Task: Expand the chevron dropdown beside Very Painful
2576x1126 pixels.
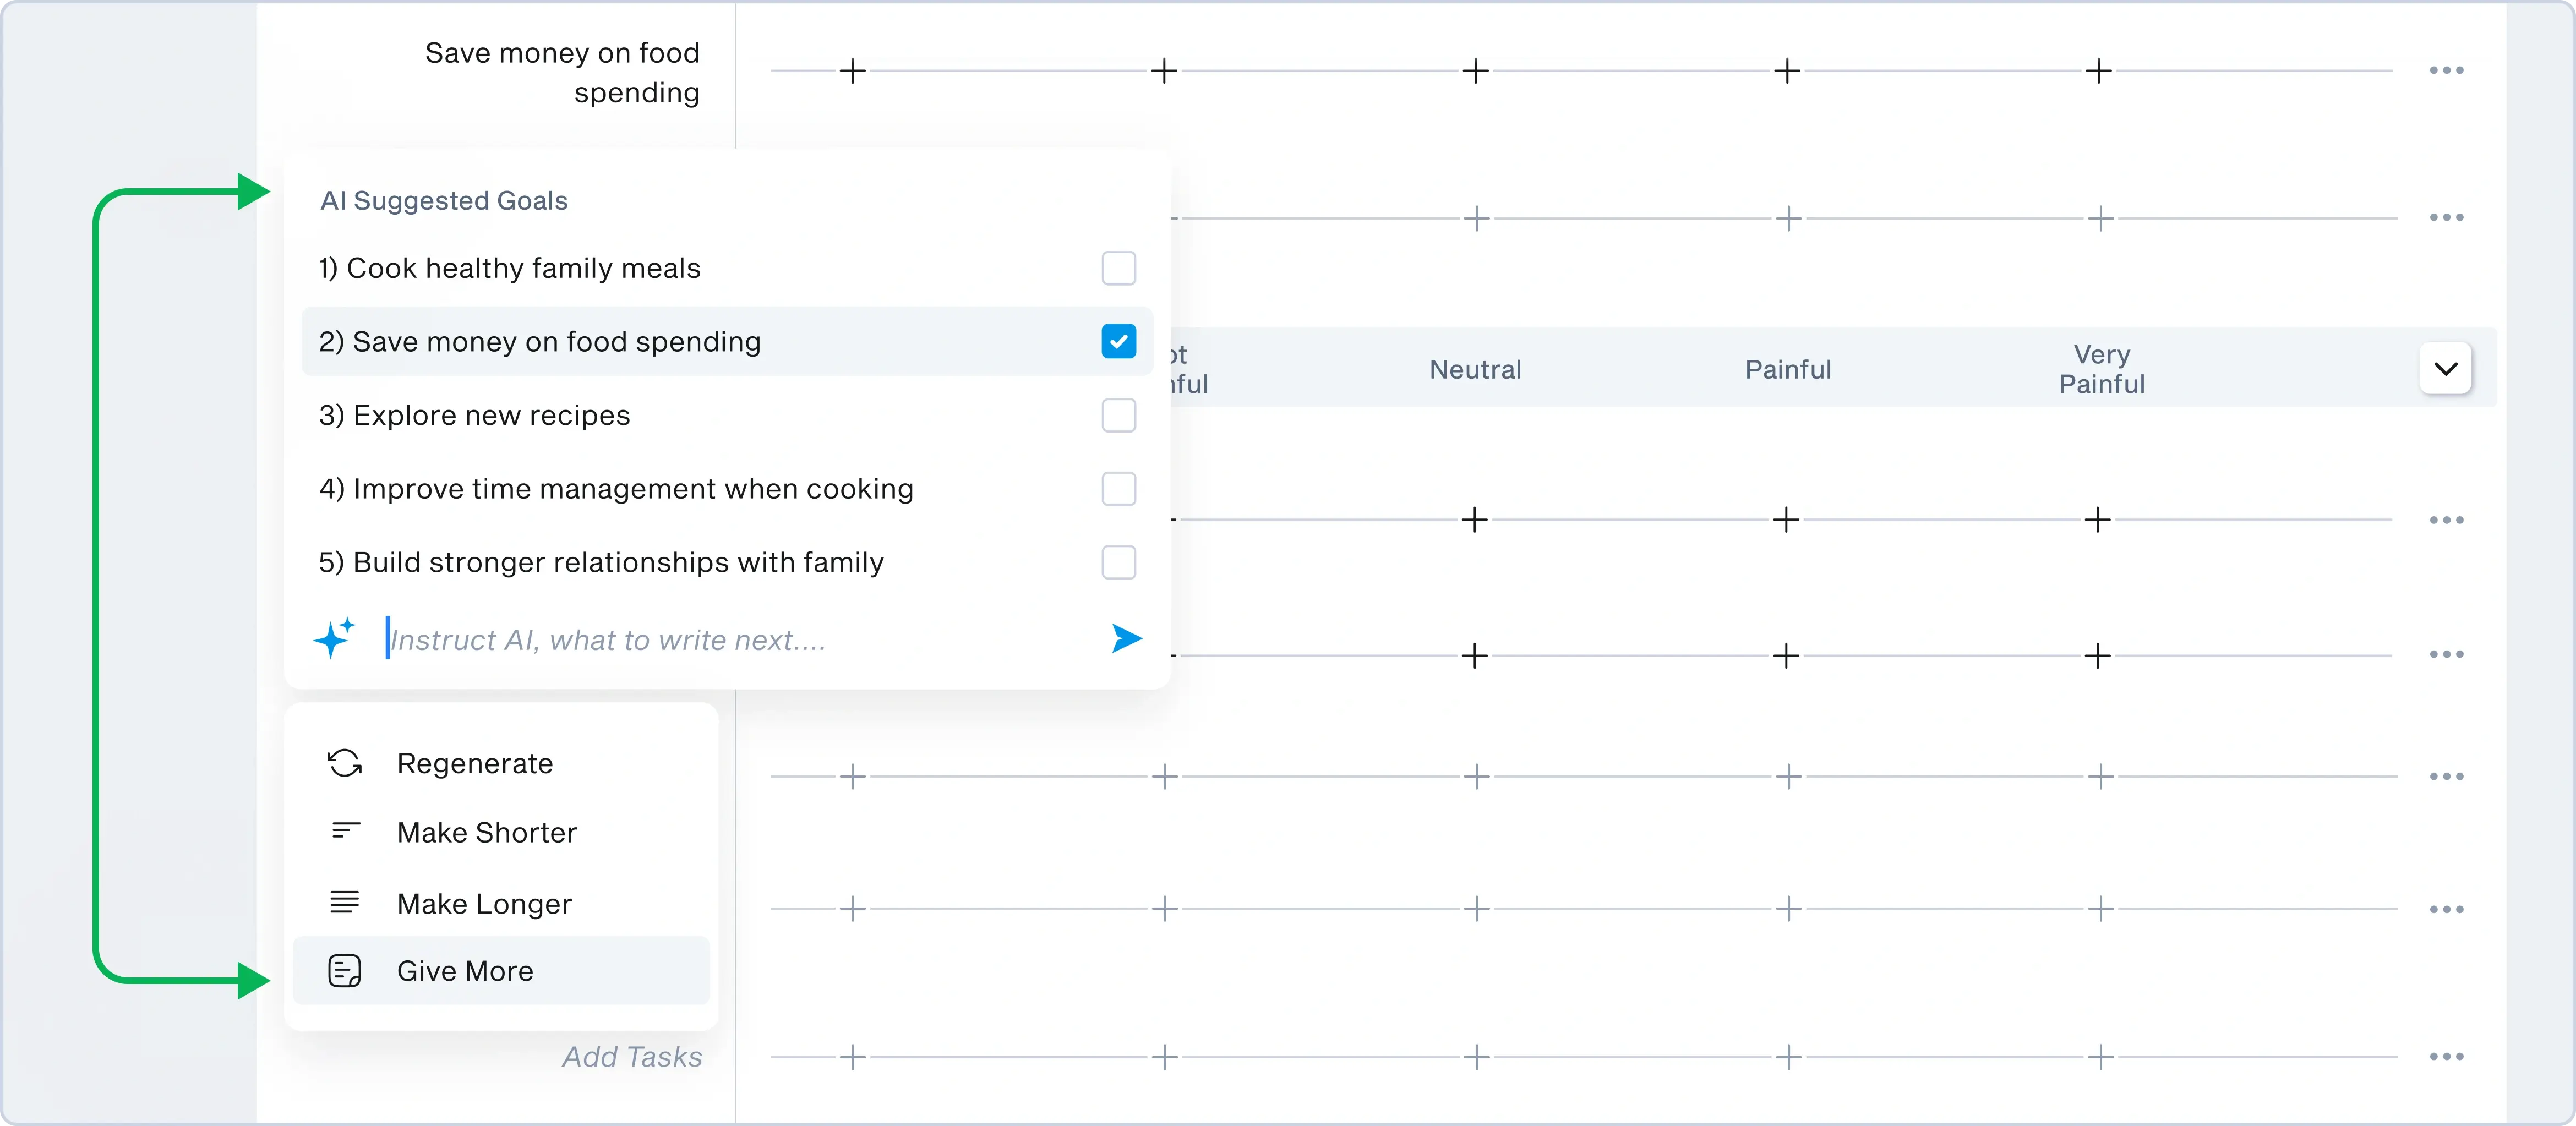Action: (x=2445, y=369)
